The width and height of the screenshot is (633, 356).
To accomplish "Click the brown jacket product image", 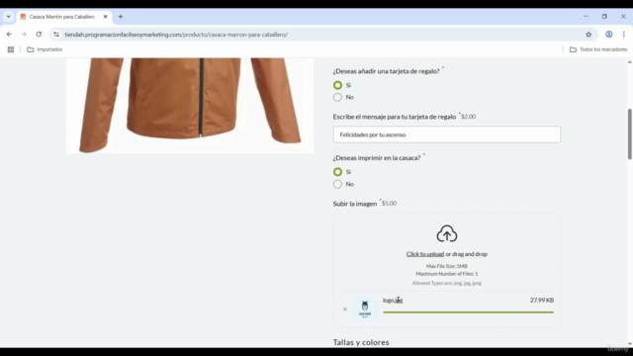I will [x=190, y=106].
